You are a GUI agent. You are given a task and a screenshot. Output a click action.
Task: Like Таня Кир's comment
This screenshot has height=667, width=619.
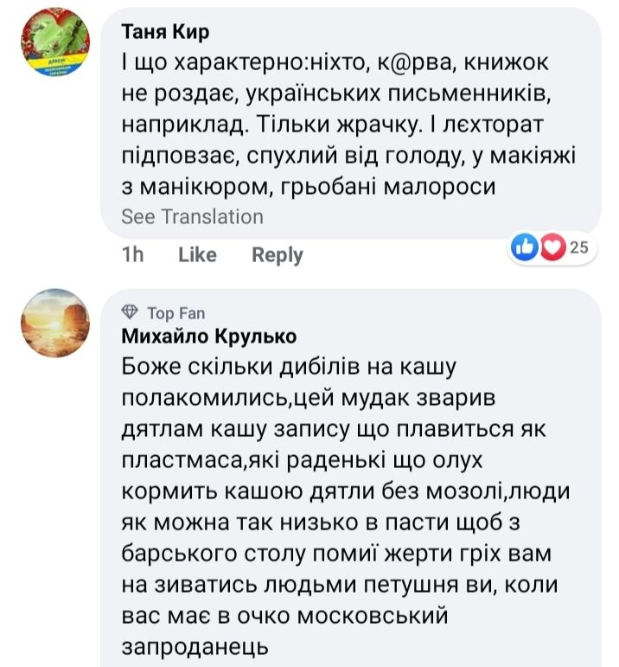tap(196, 255)
